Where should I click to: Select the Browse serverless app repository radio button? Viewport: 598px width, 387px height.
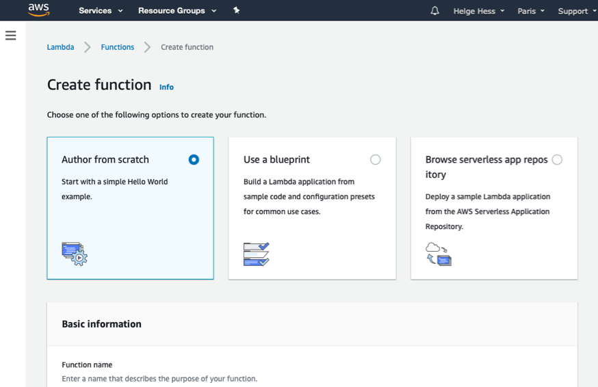coord(557,159)
